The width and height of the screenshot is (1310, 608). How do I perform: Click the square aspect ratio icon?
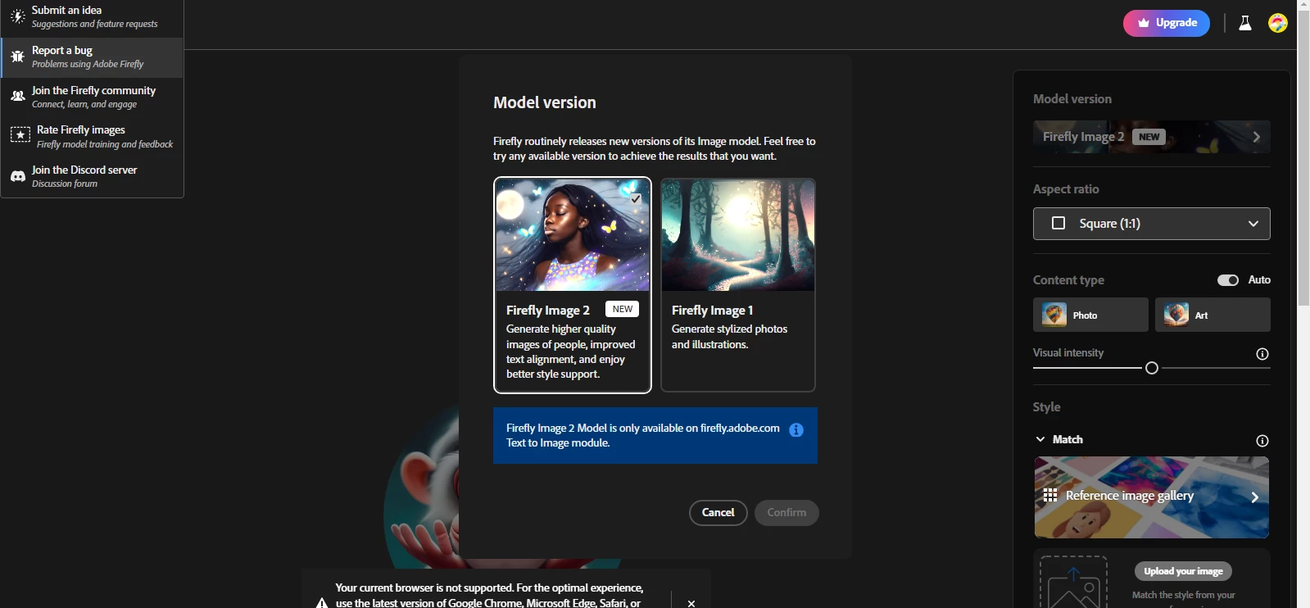click(1058, 223)
